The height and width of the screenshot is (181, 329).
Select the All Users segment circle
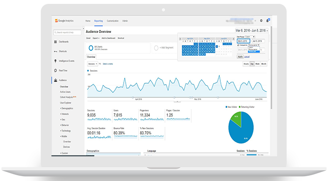91,48
